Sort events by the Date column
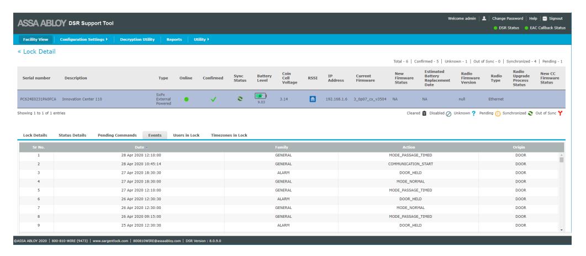This screenshot has height=256, width=586. (139, 147)
